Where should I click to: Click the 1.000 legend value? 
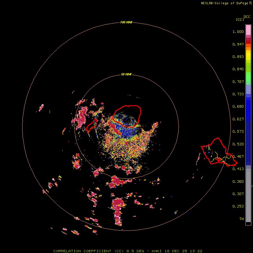click(x=238, y=31)
